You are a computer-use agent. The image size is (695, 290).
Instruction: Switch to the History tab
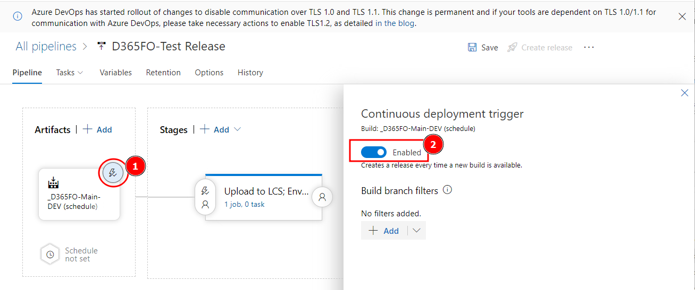(250, 73)
